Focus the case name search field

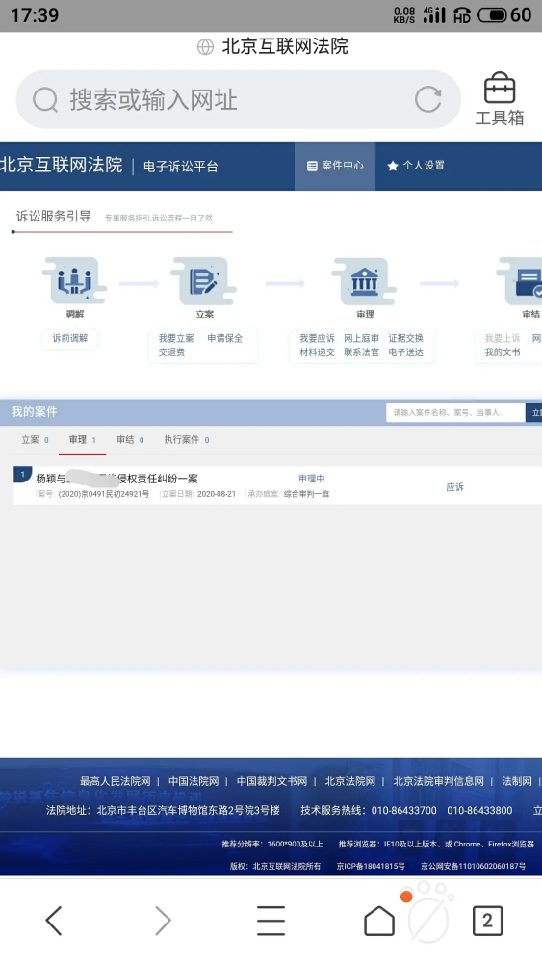point(455,412)
